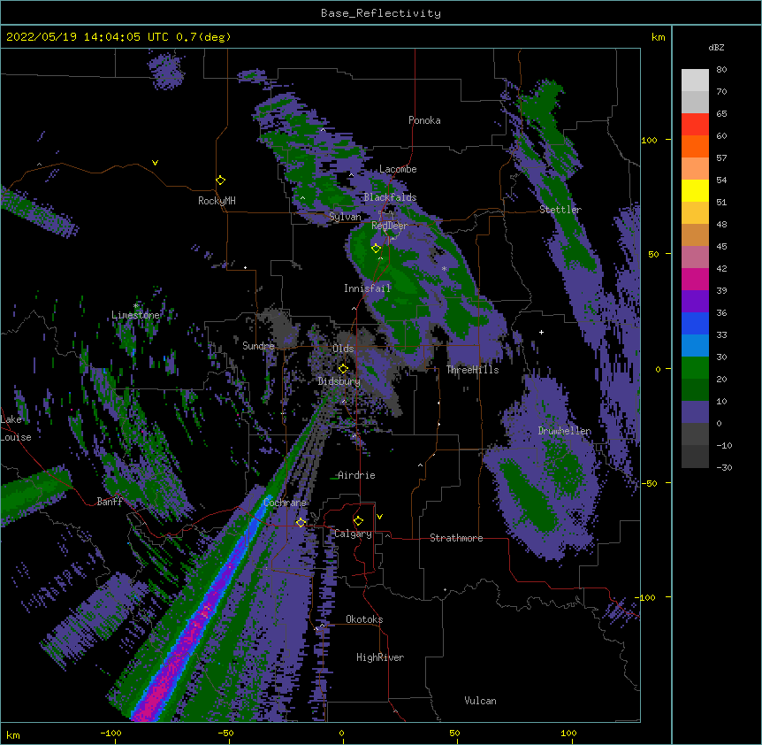Click the Blackfalds town label
The height and width of the screenshot is (745, 762).
[390, 197]
